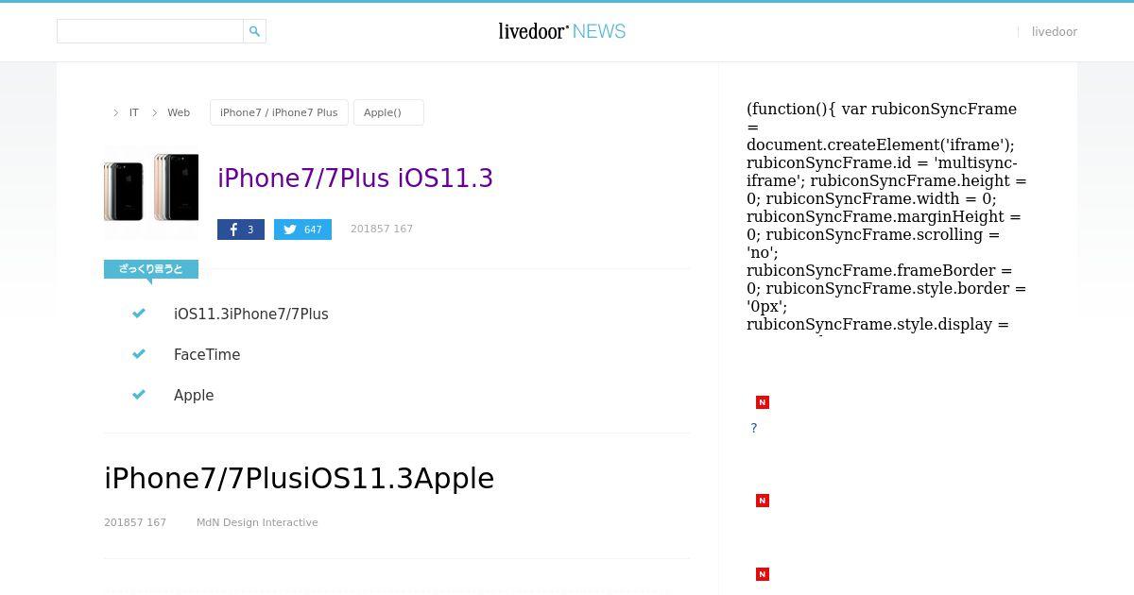The height and width of the screenshot is (595, 1134).
Task: Go to the IT breadcrumb category
Action: click(134, 112)
